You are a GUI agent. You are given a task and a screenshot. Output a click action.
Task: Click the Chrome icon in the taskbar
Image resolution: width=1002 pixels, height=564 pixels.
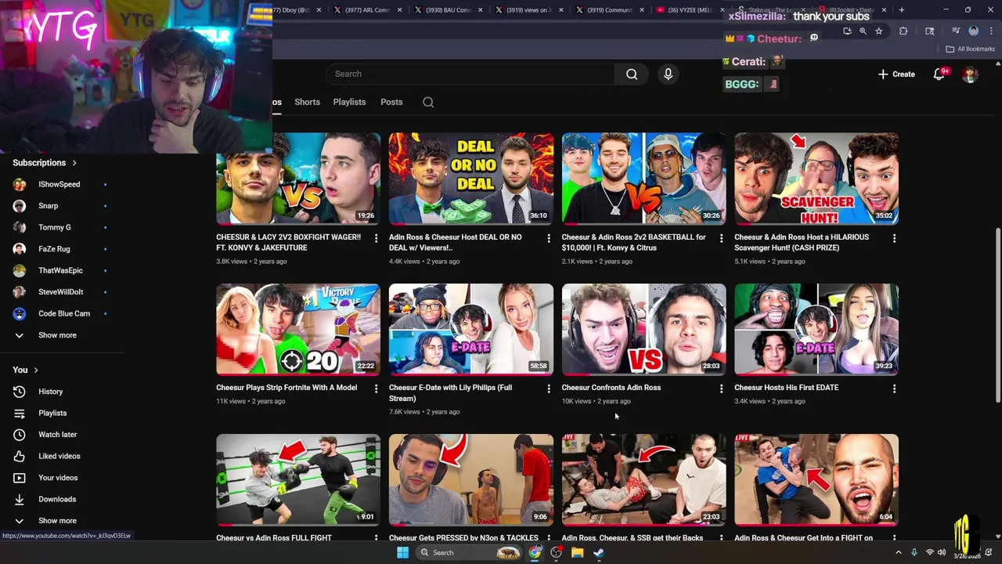(535, 552)
